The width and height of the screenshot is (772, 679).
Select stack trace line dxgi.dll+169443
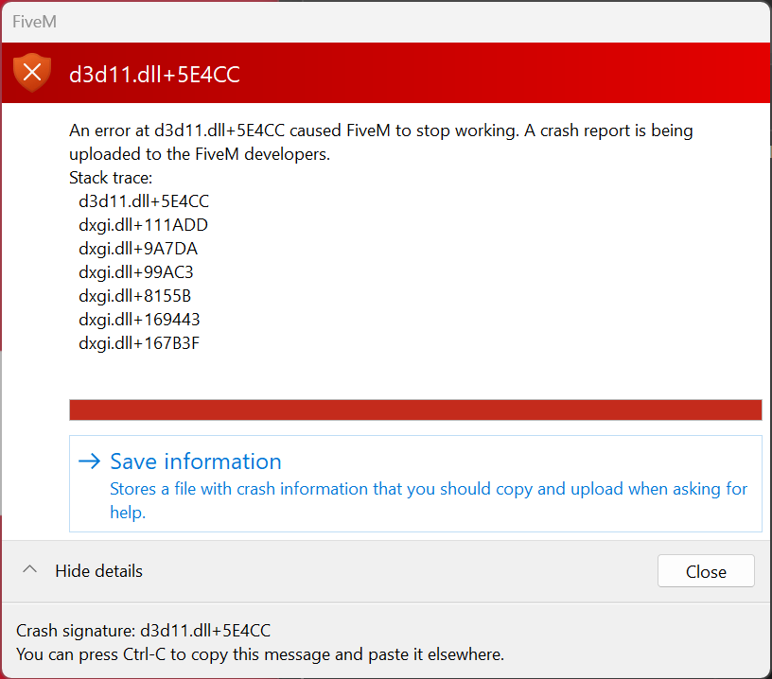pos(139,320)
